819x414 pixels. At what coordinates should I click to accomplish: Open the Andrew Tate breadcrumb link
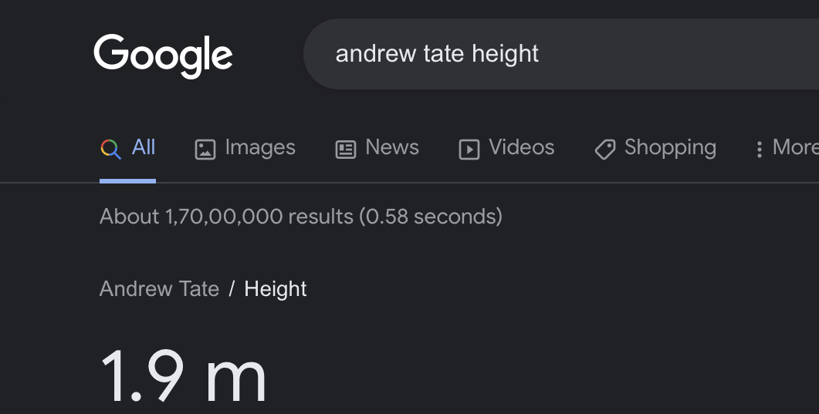(x=159, y=289)
